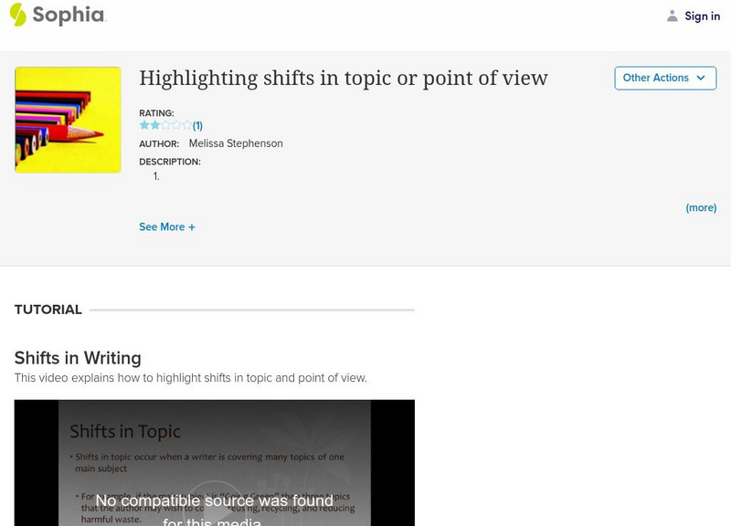The width and height of the screenshot is (731, 526).
Task: Click the user profile icon beside Sign in
Action: (673, 16)
